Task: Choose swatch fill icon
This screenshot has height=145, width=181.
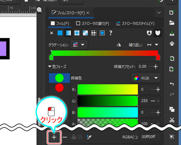Action: pos(102,33)
